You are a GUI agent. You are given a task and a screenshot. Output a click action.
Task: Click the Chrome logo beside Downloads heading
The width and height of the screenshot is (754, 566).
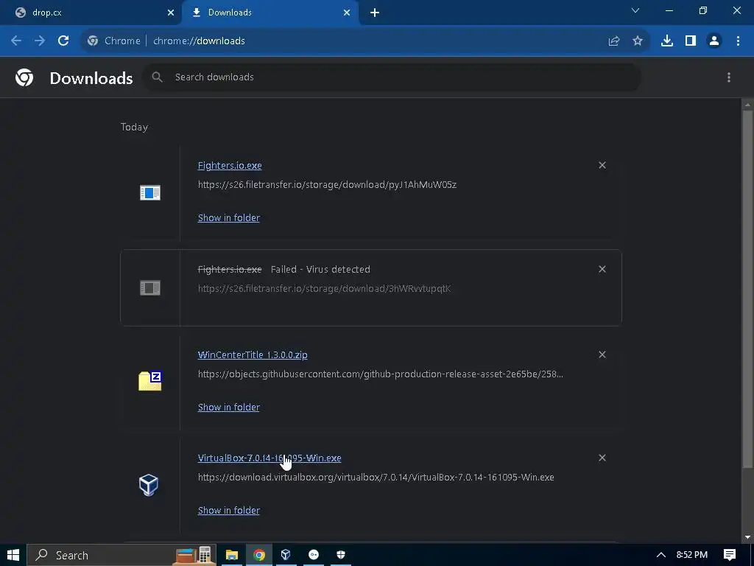click(x=24, y=77)
